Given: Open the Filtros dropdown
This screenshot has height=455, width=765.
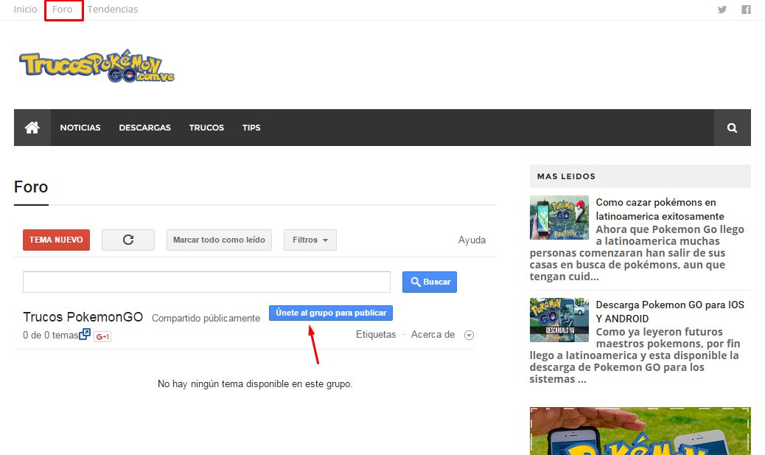Looking at the screenshot, I should [x=310, y=240].
